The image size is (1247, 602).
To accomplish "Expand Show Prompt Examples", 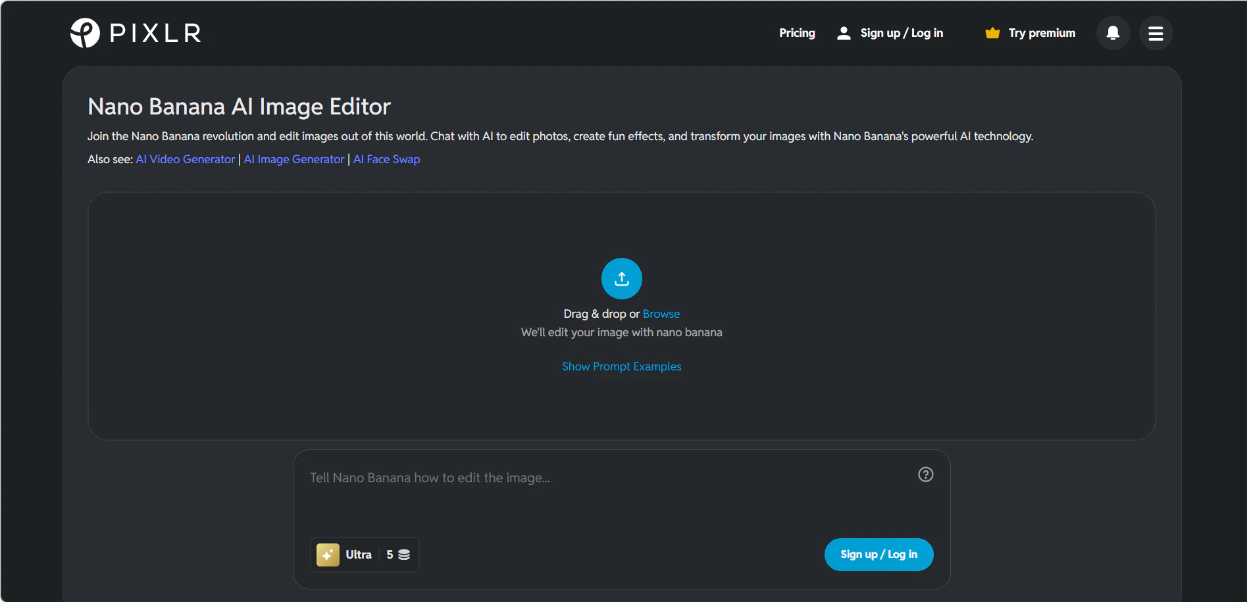I will (x=621, y=366).
